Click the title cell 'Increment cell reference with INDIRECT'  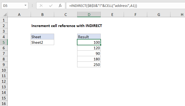[x=66, y=26]
